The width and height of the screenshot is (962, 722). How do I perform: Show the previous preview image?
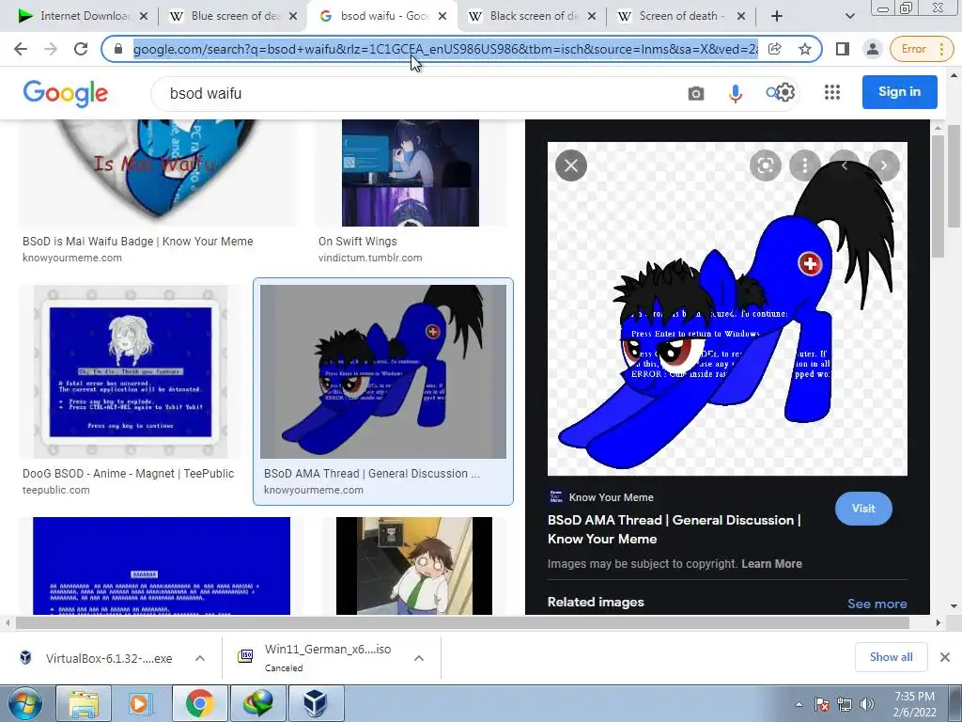click(x=845, y=165)
